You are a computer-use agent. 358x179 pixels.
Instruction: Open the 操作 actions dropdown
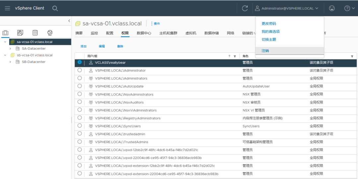pyautogui.click(x=155, y=24)
